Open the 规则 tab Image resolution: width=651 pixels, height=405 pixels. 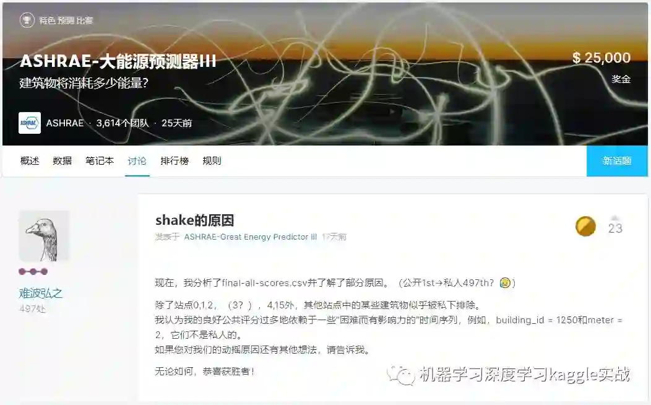pos(212,161)
